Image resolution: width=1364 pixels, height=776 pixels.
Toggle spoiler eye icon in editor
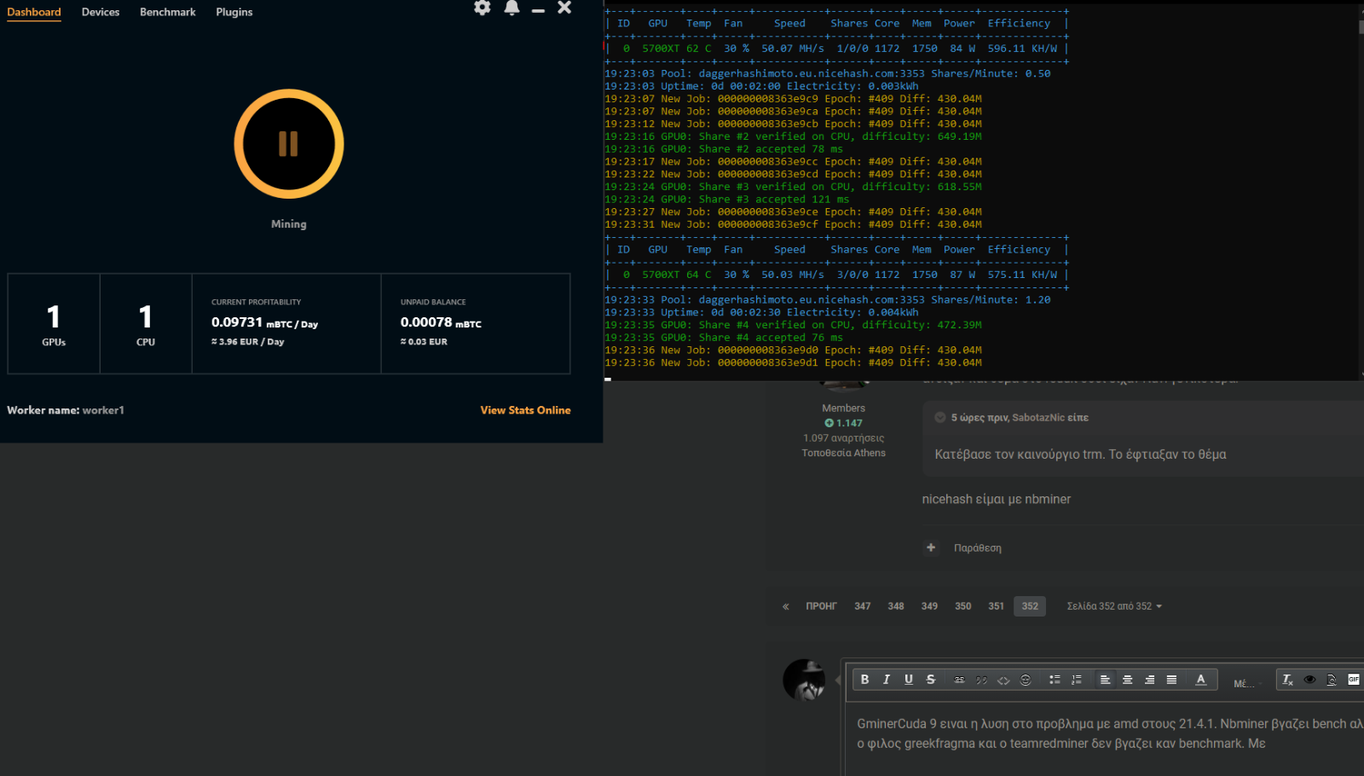(x=1309, y=680)
